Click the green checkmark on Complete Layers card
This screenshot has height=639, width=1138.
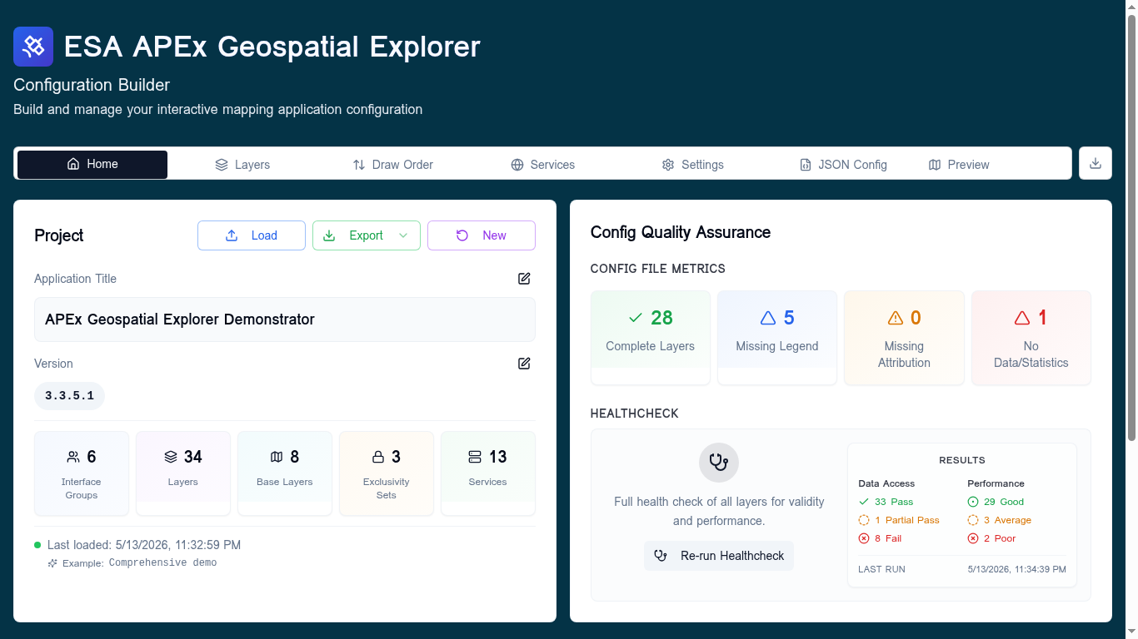636,318
